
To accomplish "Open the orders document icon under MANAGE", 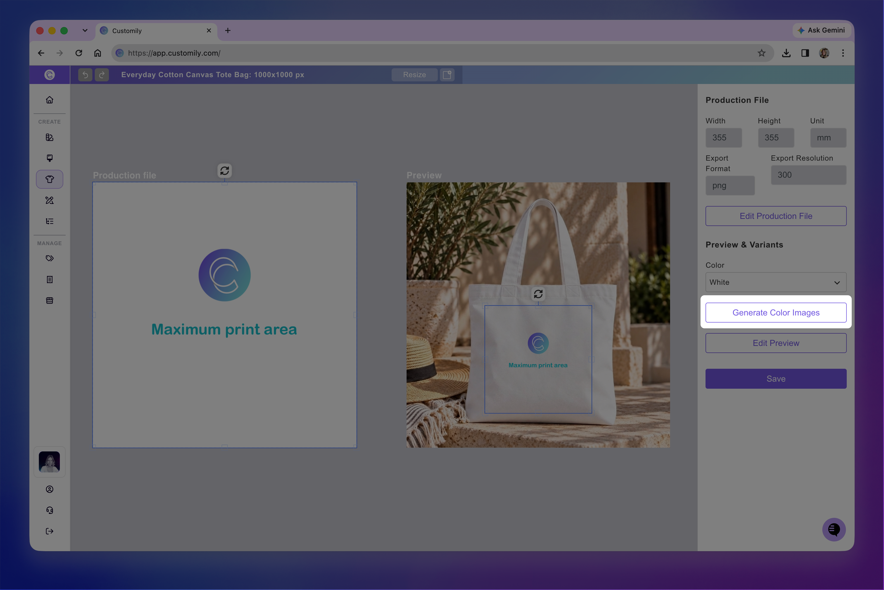I will 49,280.
